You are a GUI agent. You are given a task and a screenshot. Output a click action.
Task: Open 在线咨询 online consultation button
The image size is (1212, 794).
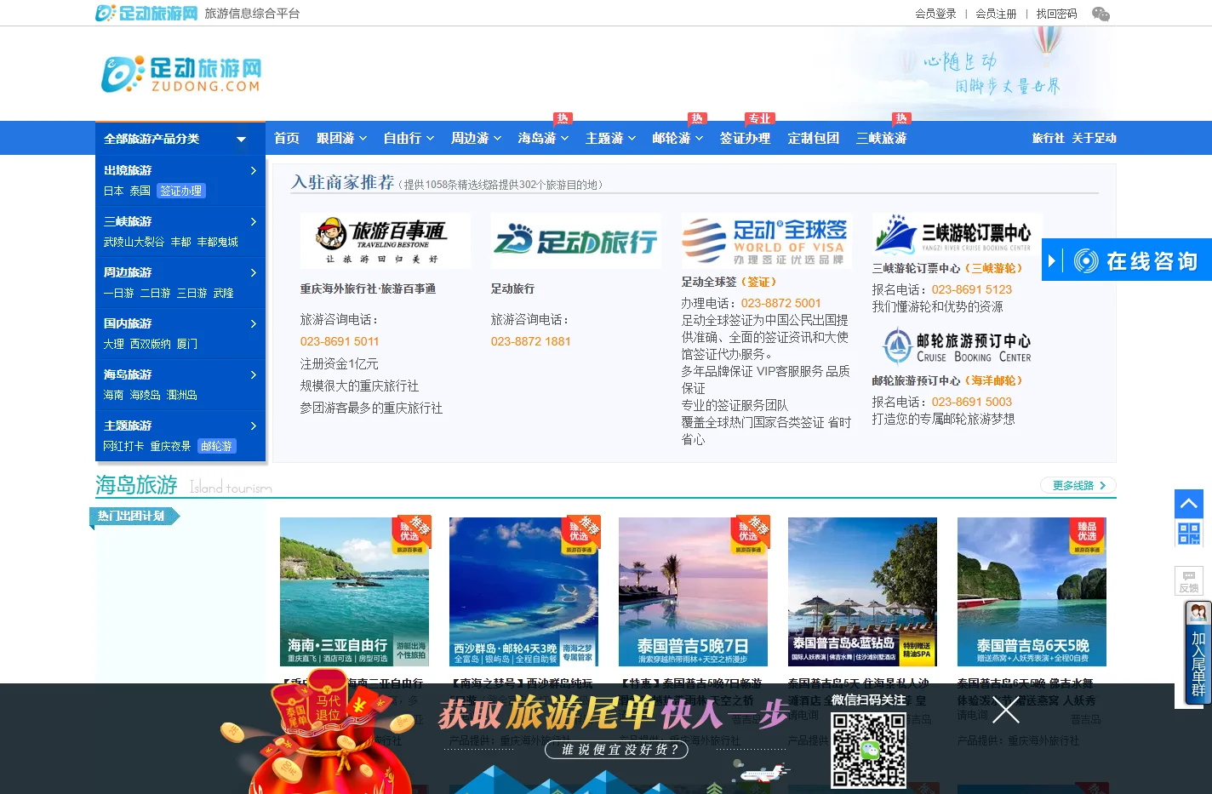click(1127, 260)
